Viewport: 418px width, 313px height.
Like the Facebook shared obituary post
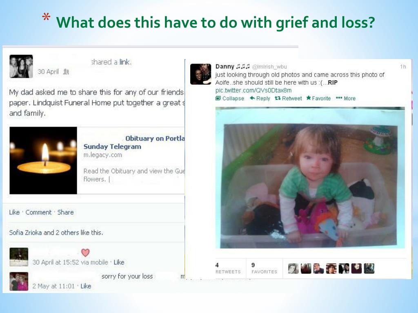14,212
